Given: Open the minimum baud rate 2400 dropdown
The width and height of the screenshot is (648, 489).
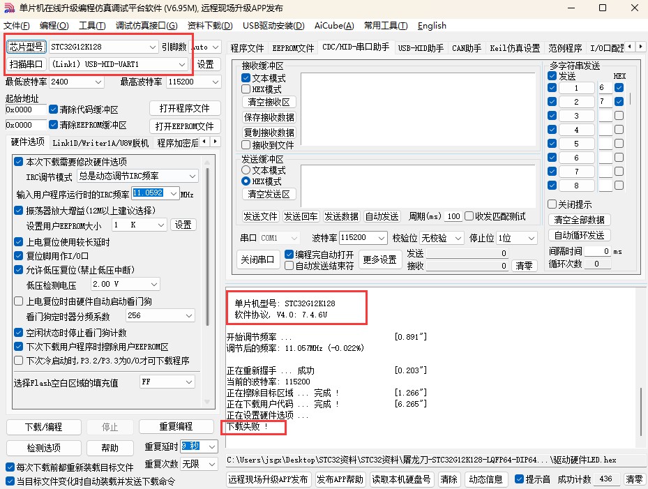Looking at the screenshot, I should 98,82.
